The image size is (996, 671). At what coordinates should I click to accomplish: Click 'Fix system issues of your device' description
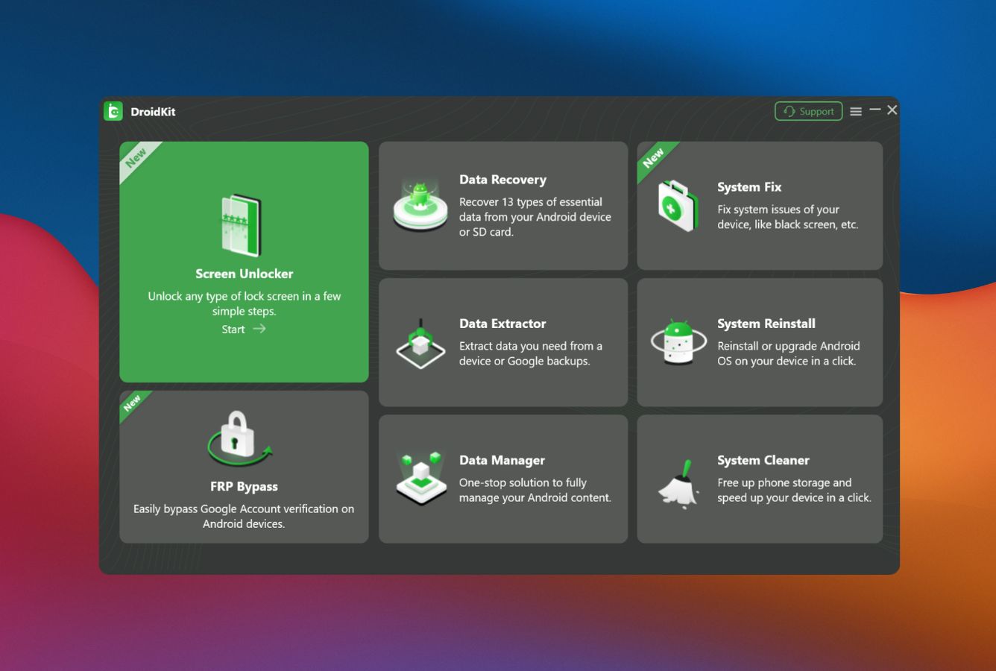[788, 217]
